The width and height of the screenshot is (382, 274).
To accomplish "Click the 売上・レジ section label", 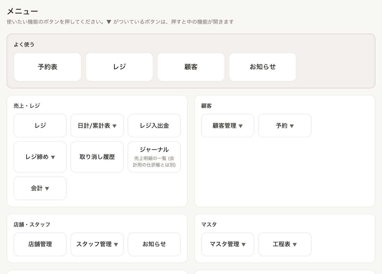I will [x=27, y=106].
